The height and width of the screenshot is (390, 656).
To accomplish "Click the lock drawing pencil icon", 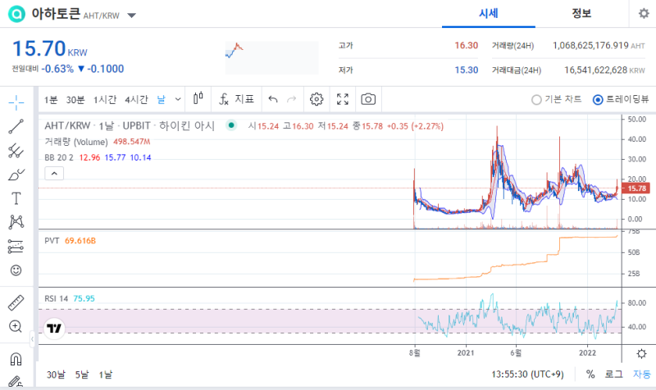I will tap(16, 381).
